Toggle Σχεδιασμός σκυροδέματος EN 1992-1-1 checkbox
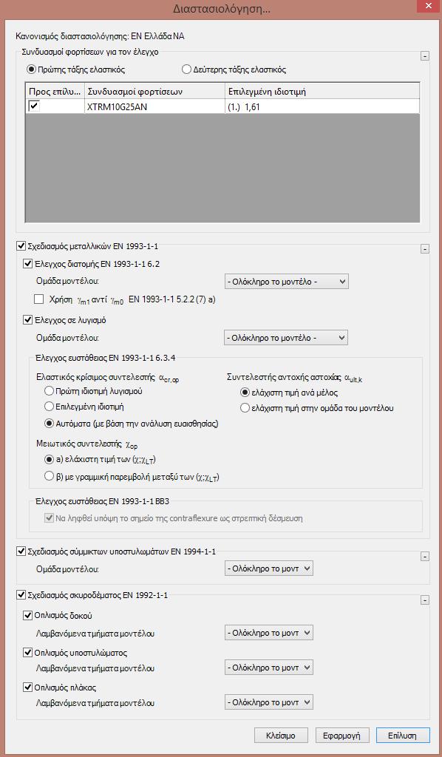 pyautogui.click(x=21, y=595)
